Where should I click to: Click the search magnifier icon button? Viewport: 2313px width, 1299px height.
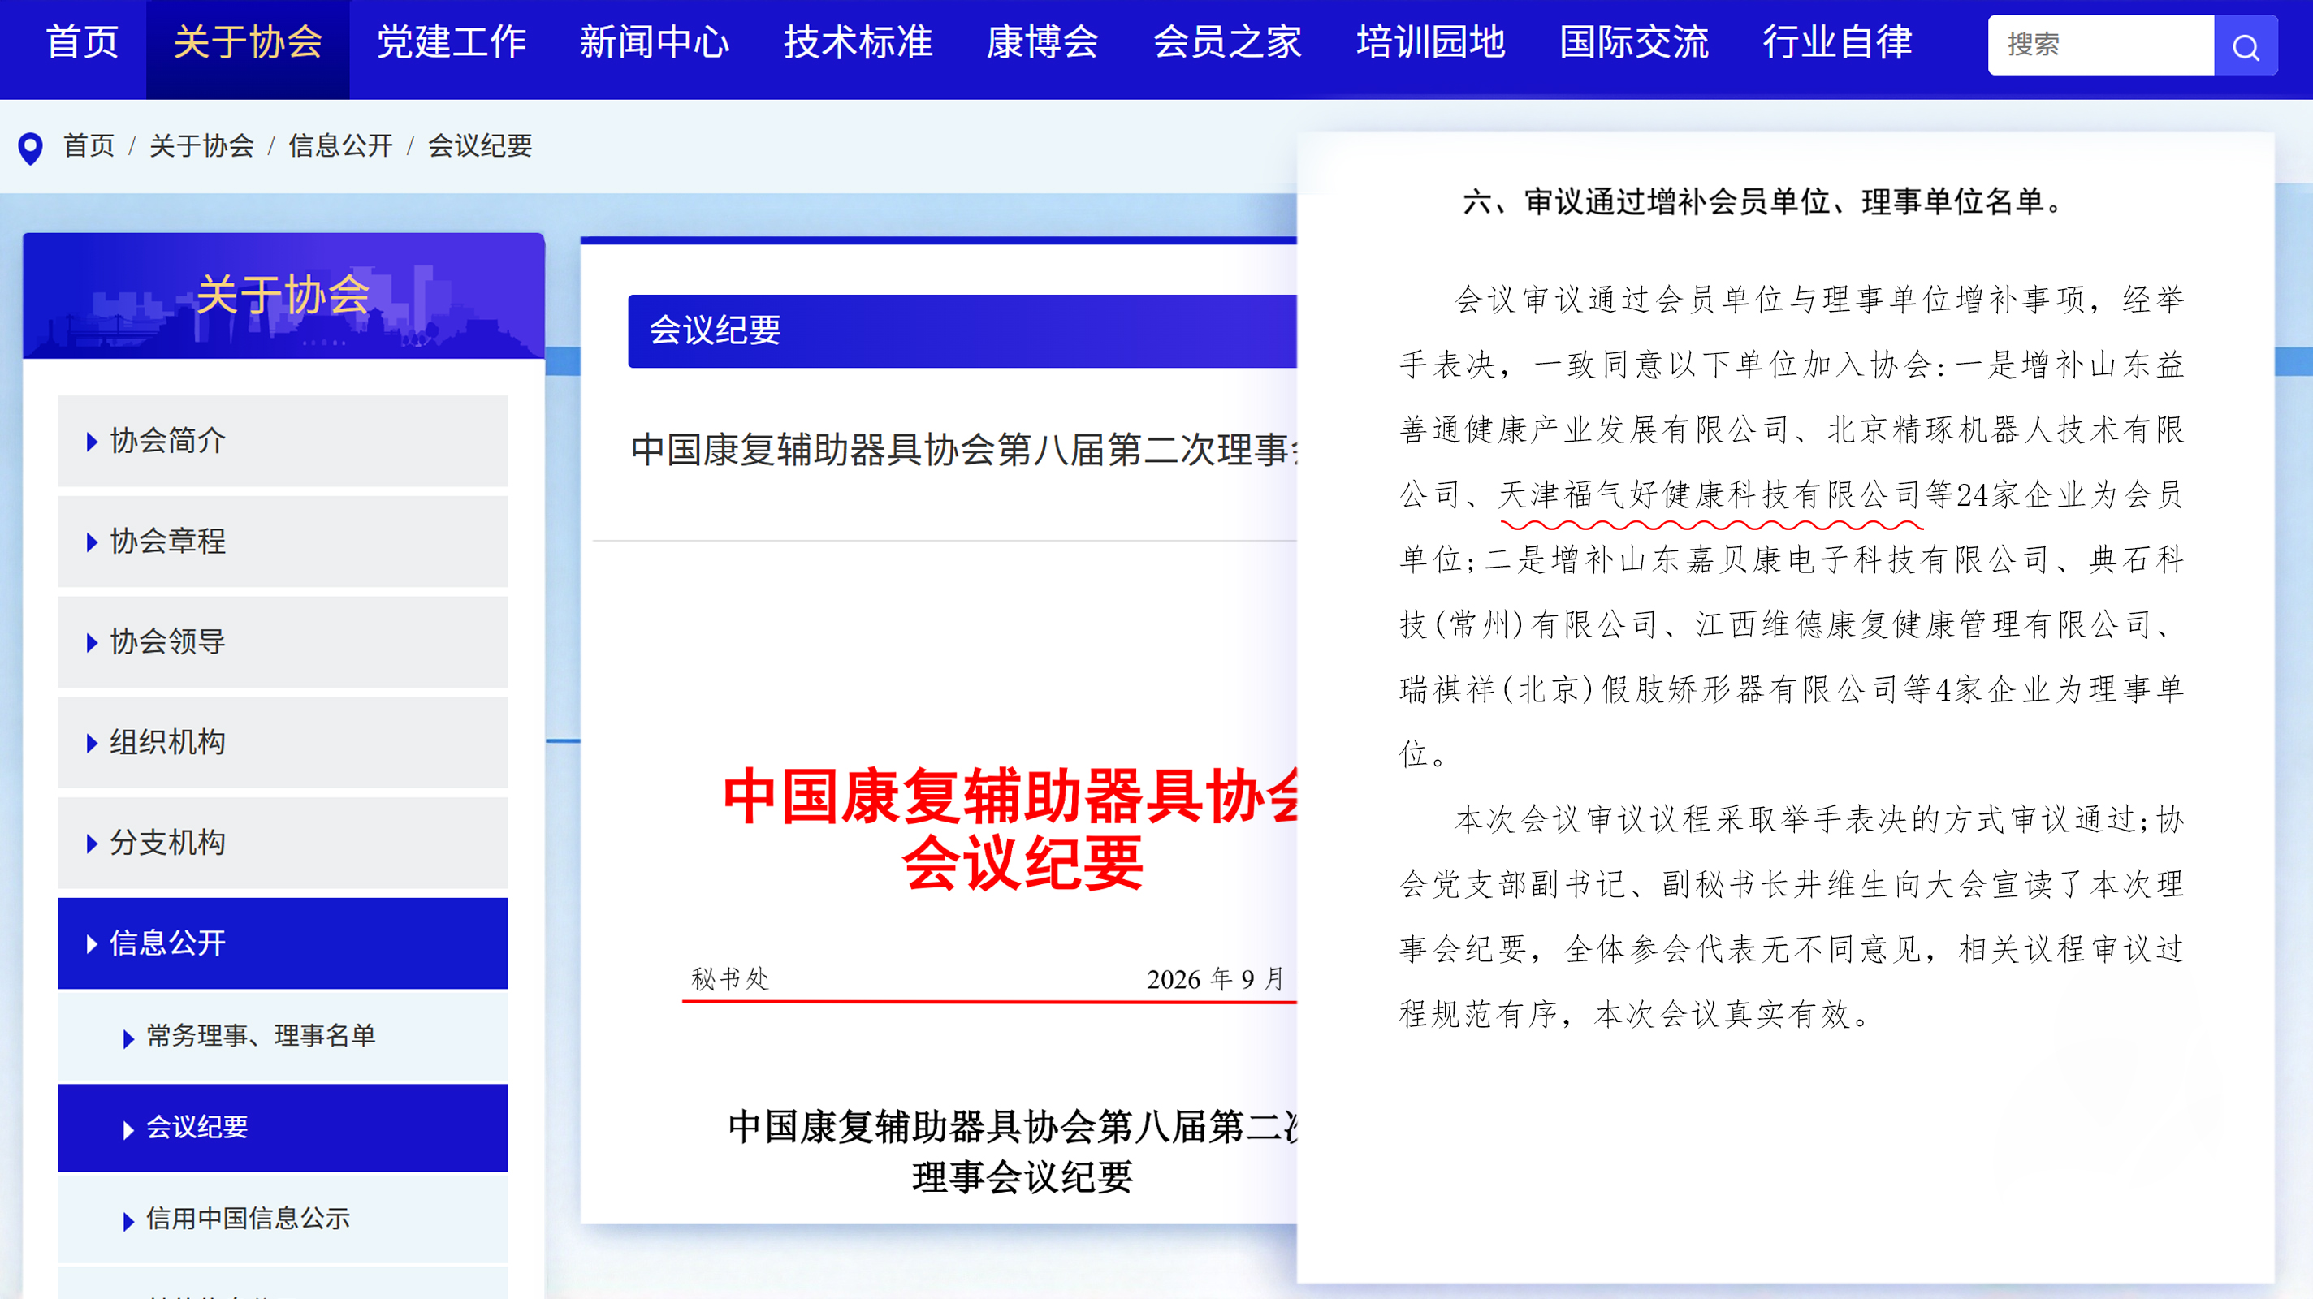[2246, 45]
